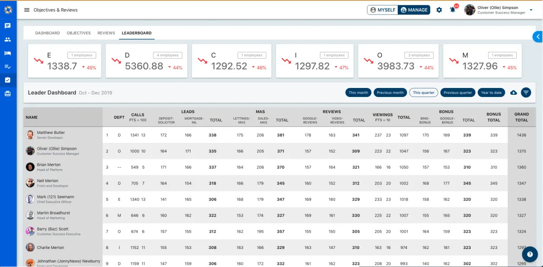The height and width of the screenshot is (267, 543).
Task: Open the objectives clipboard sidebar icon
Action: [8, 80]
